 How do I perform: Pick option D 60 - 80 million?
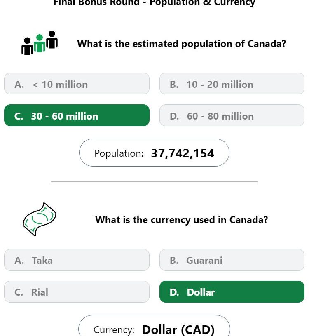tap(232, 115)
